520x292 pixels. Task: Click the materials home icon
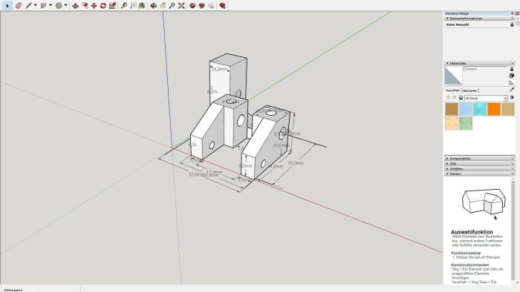461,98
